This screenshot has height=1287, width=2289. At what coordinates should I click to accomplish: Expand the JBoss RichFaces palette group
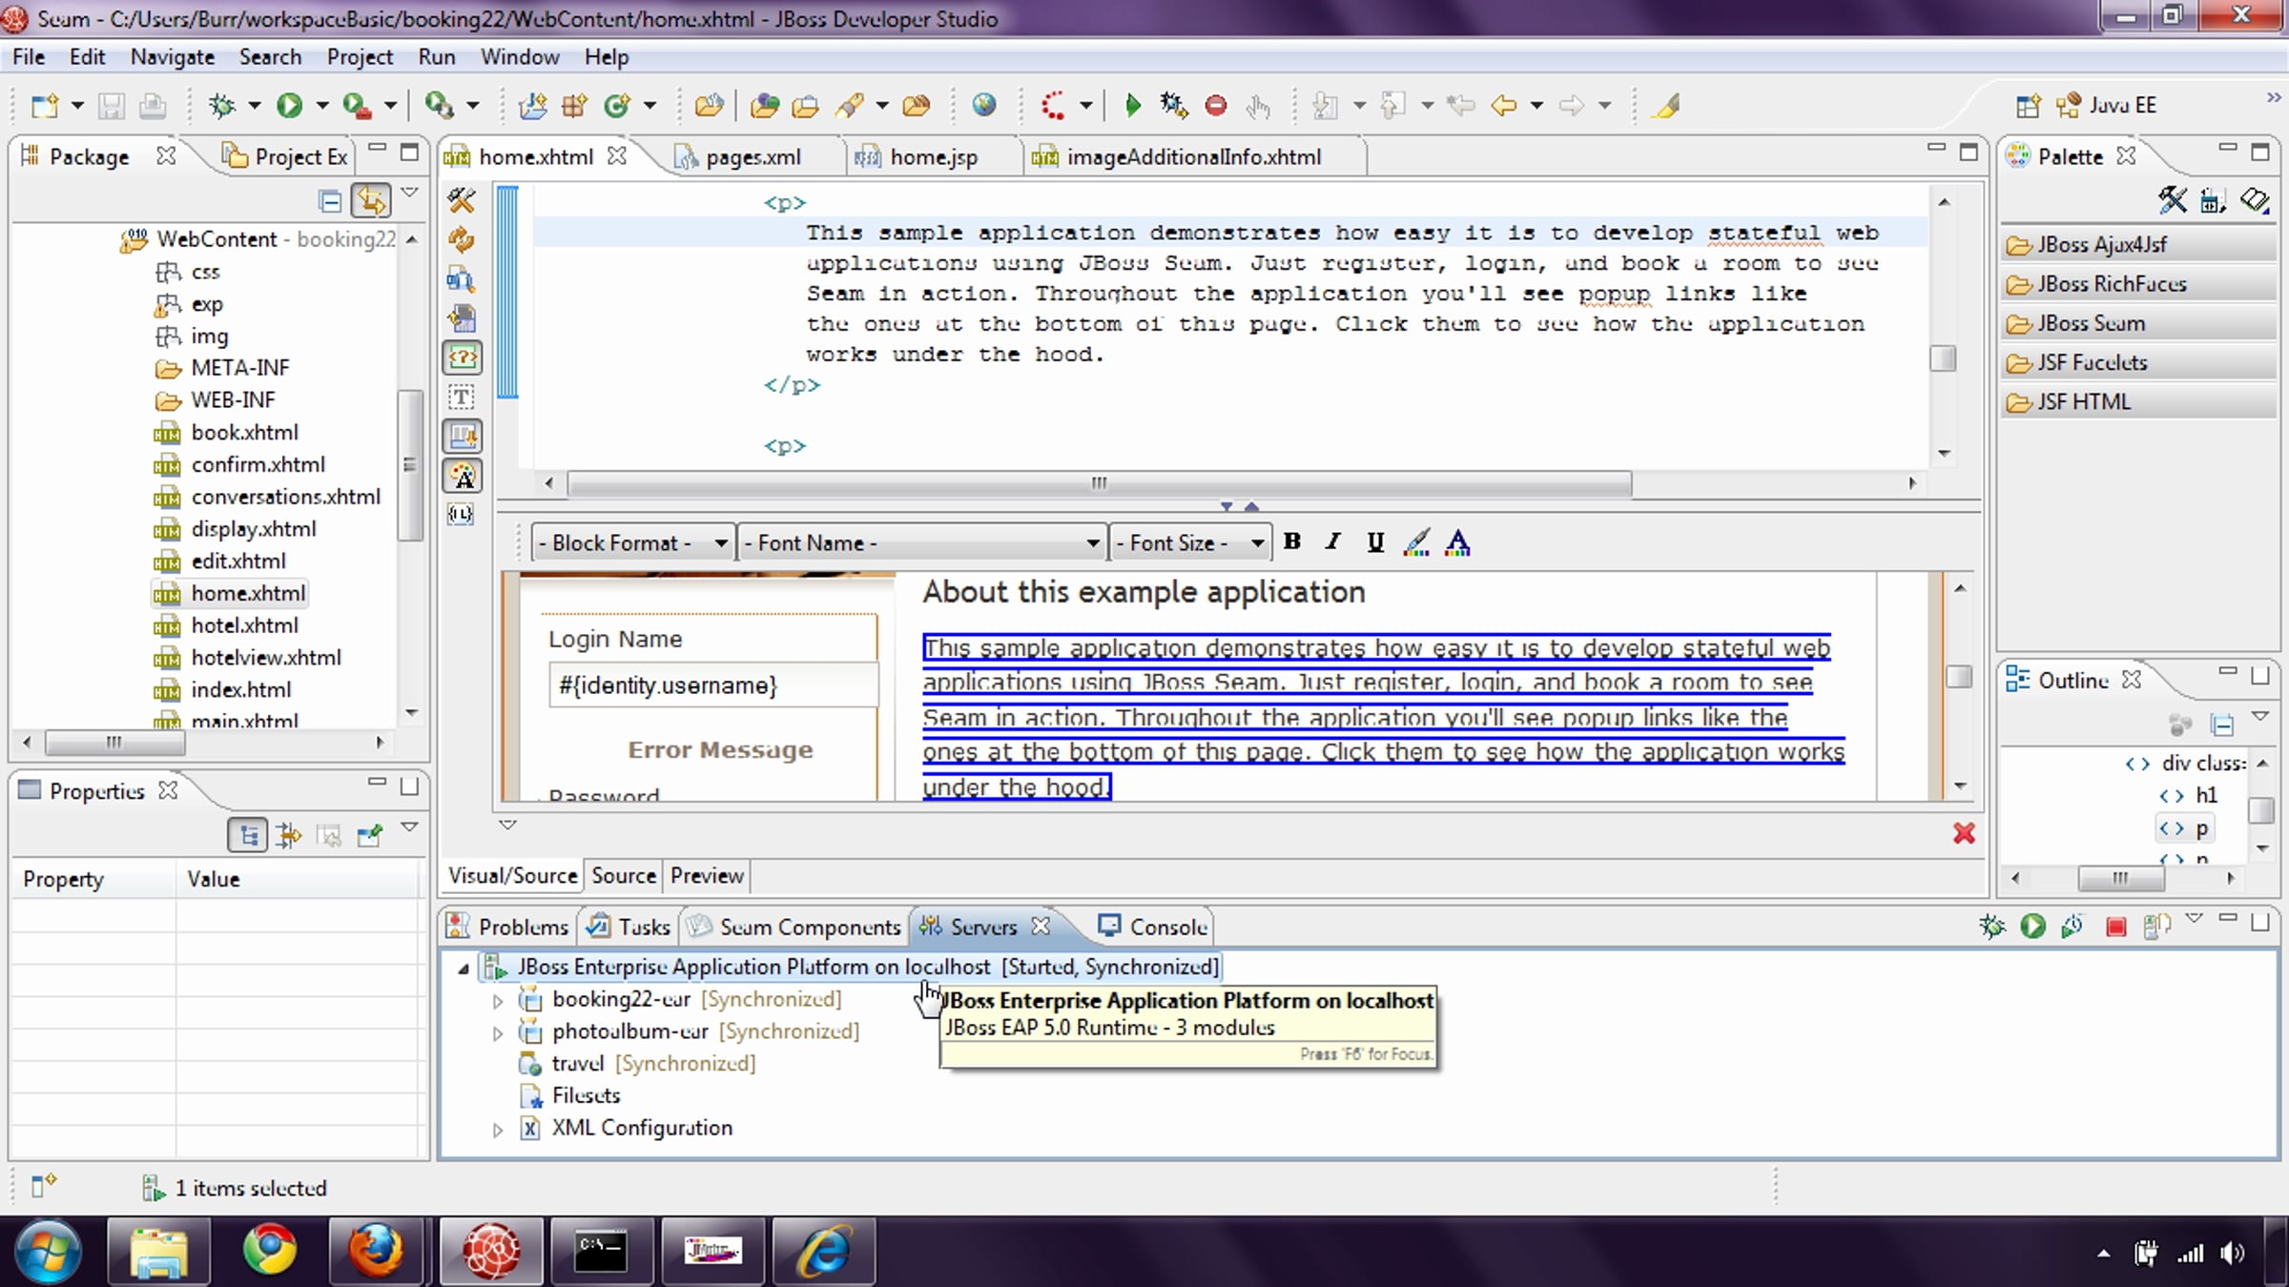(2138, 284)
